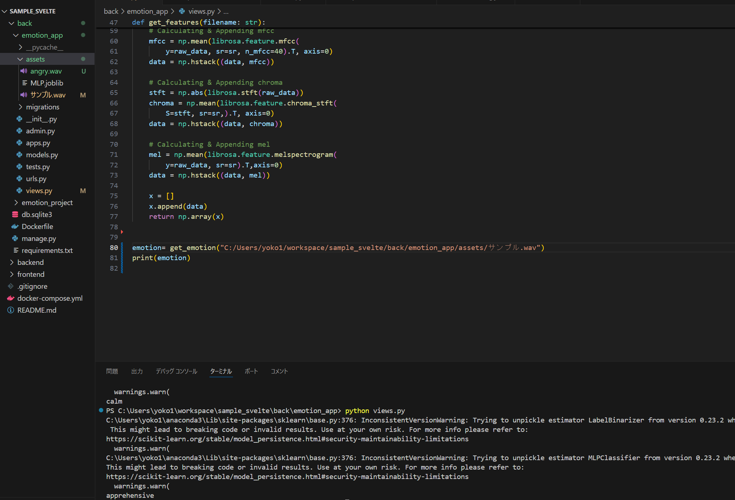Open the second scikit-learn URL in terminal
This screenshot has width=735, height=500.
coord(287,476)
